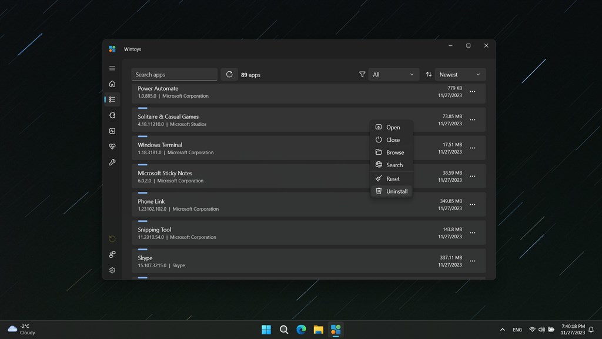Open more options for Microsoft Sticky Notes
The width and height of the screenshot is (602, 339).
pos(473,177)
